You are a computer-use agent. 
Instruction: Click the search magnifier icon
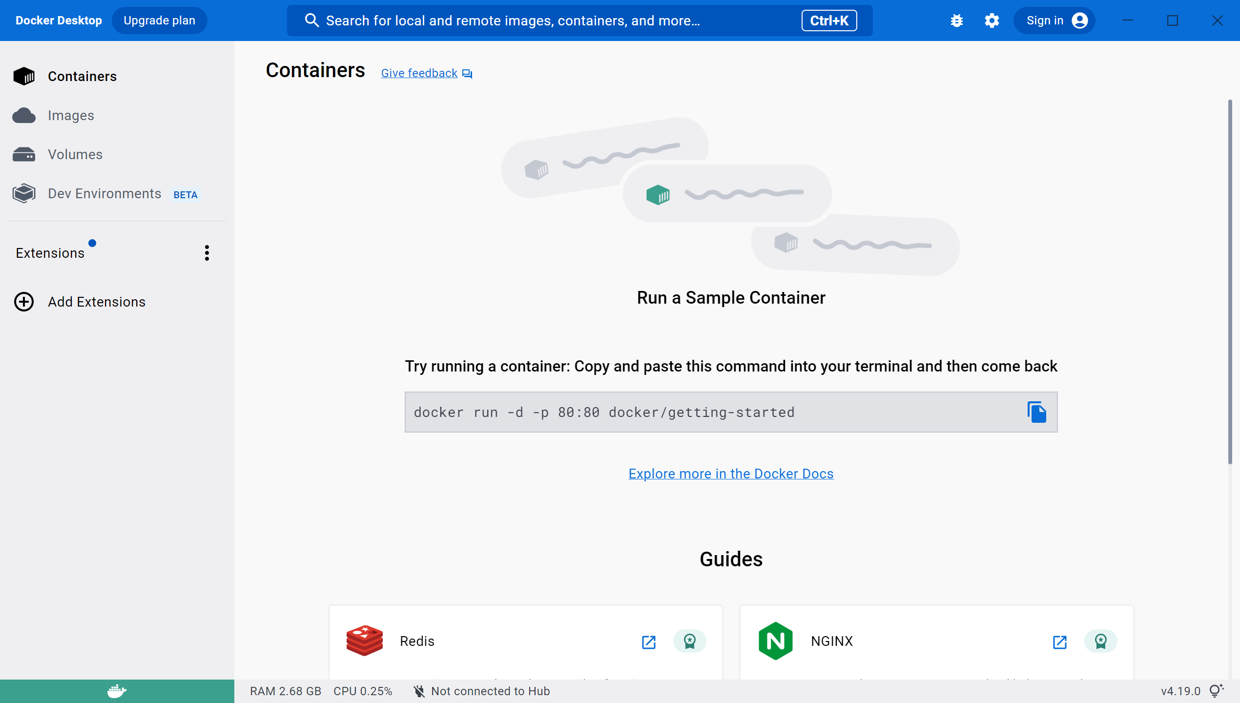pyautogui.click(x=311, y=21)
